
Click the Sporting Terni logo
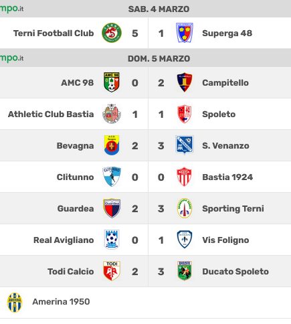(185, 208)
